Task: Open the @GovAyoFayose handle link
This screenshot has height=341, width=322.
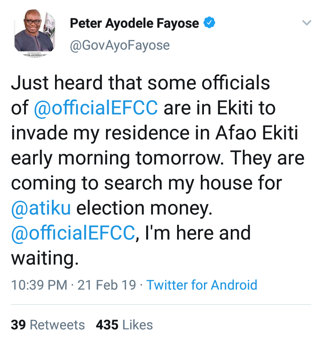Action: pos(120,45)
